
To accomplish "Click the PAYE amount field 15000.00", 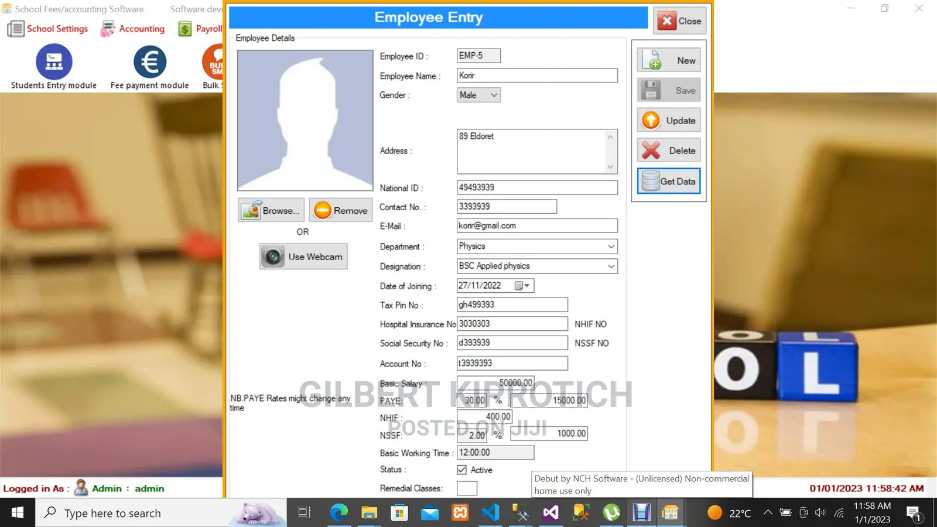I will (x=549, y=401).
